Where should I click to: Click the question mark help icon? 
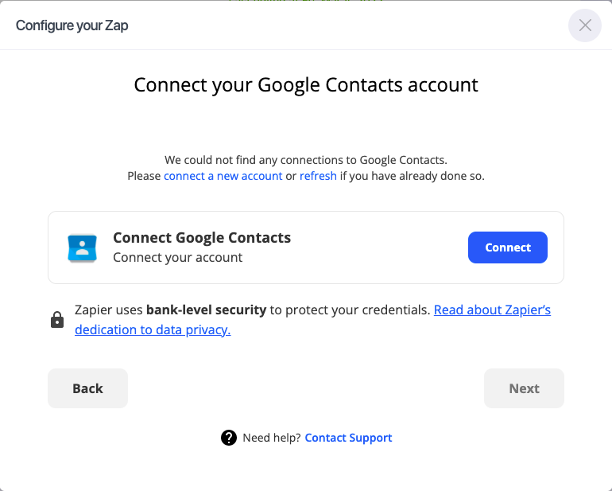pyautogui.click(x=229, y=438)
